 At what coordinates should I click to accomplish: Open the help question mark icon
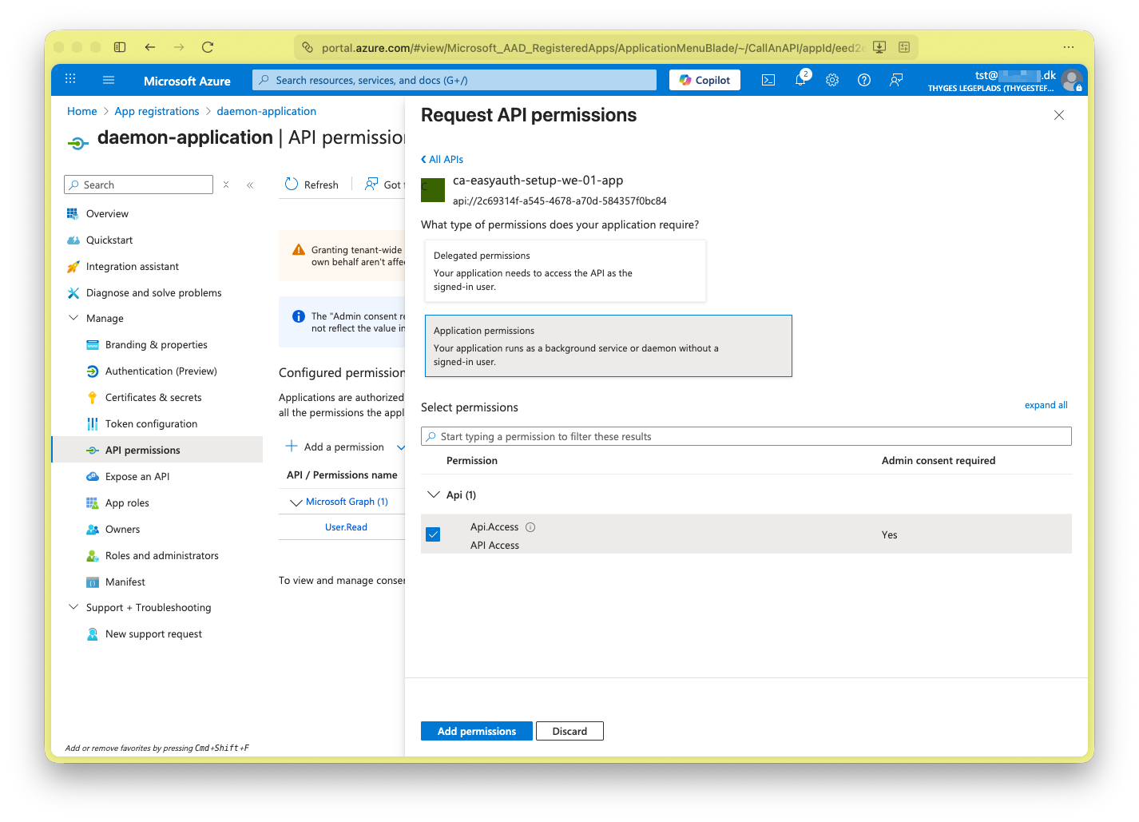coord(864,80)
